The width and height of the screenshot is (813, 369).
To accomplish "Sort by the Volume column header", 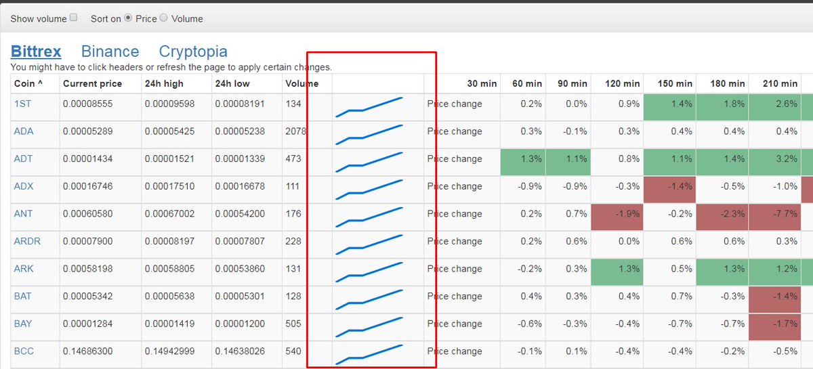I will coord(301,84).
